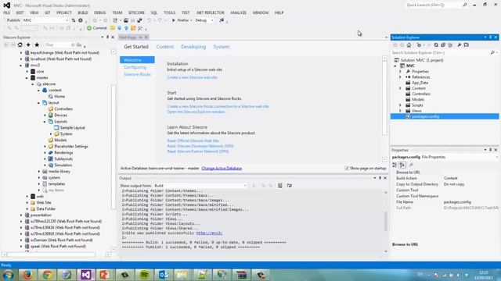The height and width of the screenshot is (281, 501).
Task: Click Create a new Sitecore web site link
Action: [x=192, y=77]
